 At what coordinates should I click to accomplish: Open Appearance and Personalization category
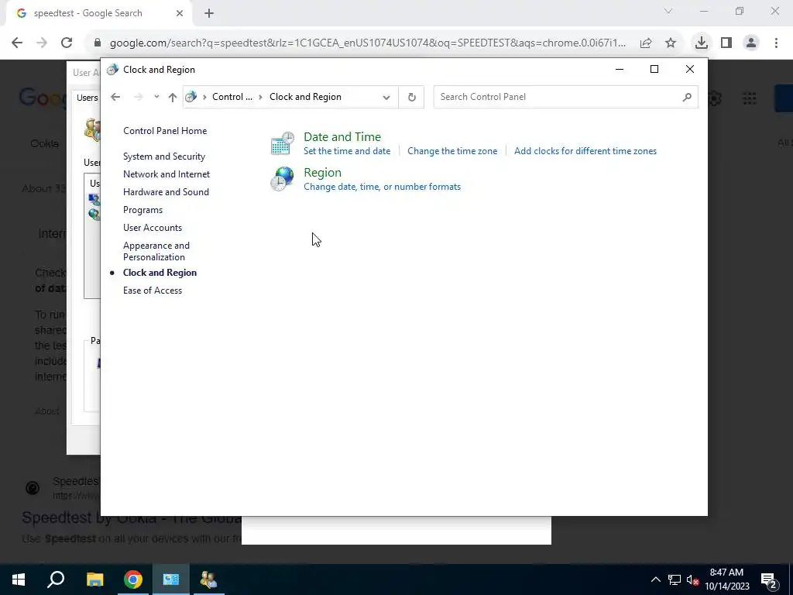click(x=156, y=251)
